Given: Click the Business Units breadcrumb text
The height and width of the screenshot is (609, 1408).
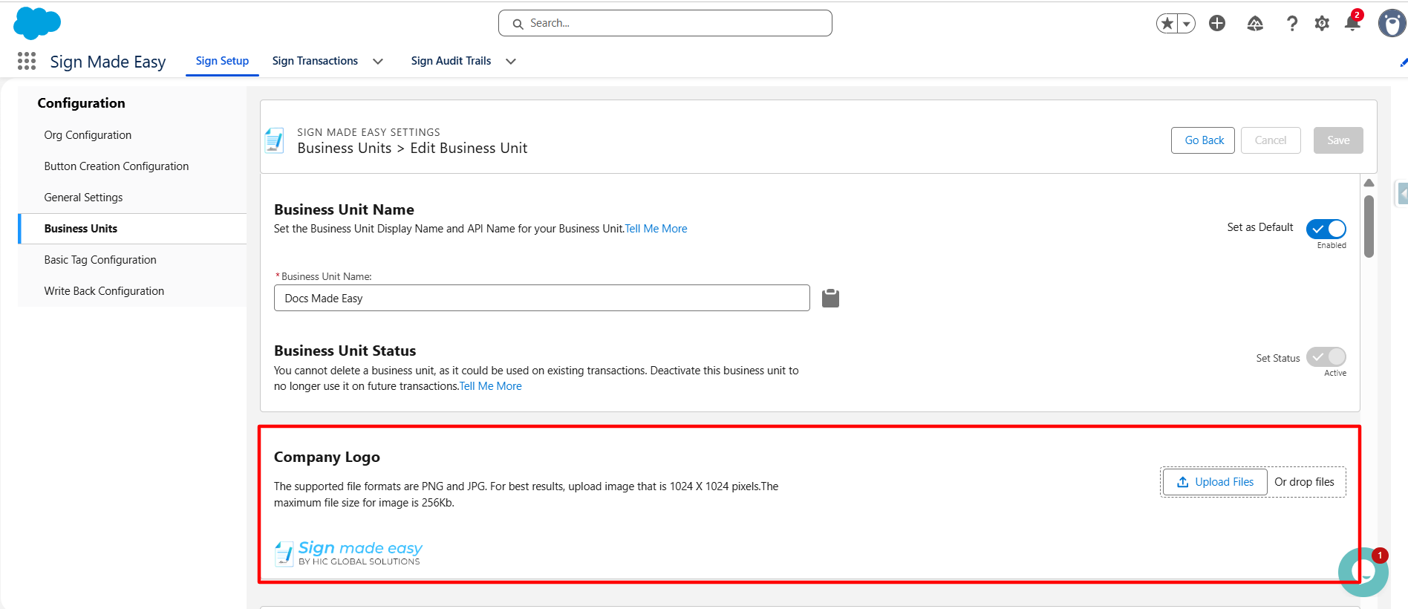Looking at the screenshot, I should pyautogui.click(x=345, y=148).
